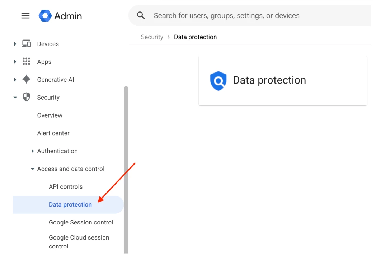Click the Security breadcrumb link

point(152,37)
